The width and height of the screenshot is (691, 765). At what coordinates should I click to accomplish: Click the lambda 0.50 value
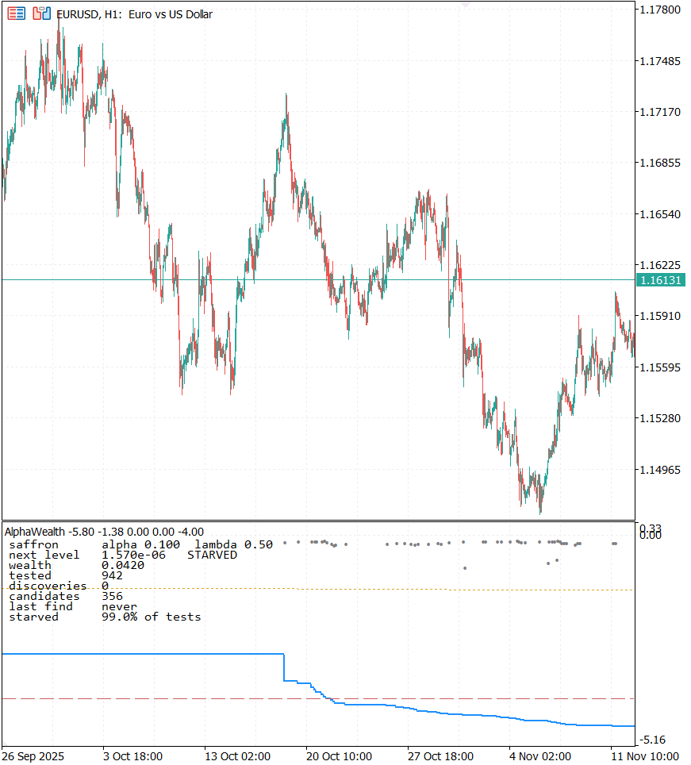pyautogui.click(x=234, y=544)
